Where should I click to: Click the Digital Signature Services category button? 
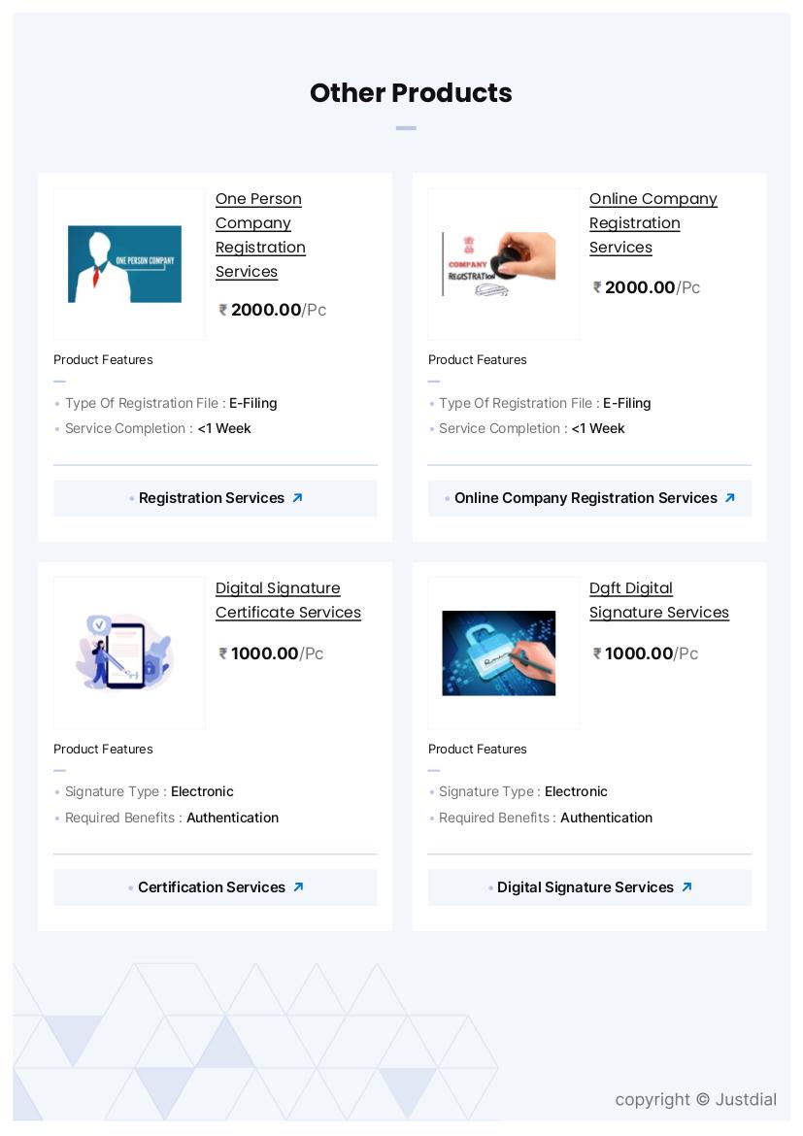586,887
